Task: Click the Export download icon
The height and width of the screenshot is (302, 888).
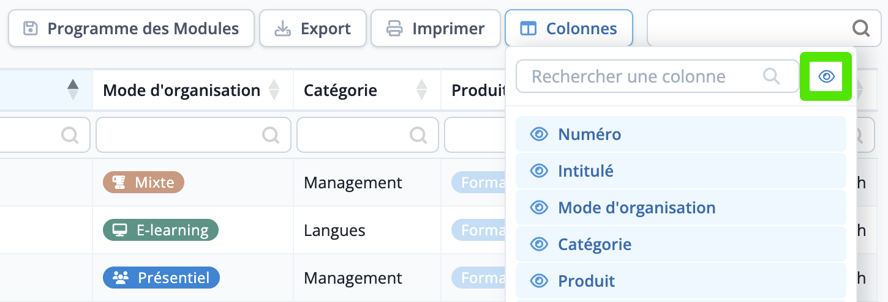Action: pos(282,29)
